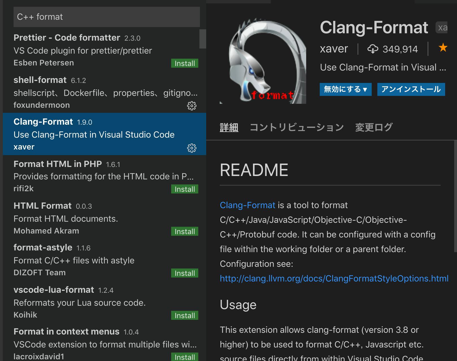Viewport: 457px width, 361px height.
Task: Open the Clang-Format link in README
Action: pos(247,205)
